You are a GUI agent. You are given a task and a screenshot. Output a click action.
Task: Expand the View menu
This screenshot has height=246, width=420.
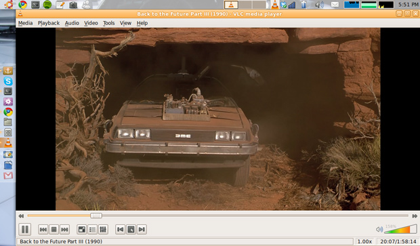pos(125,23)
